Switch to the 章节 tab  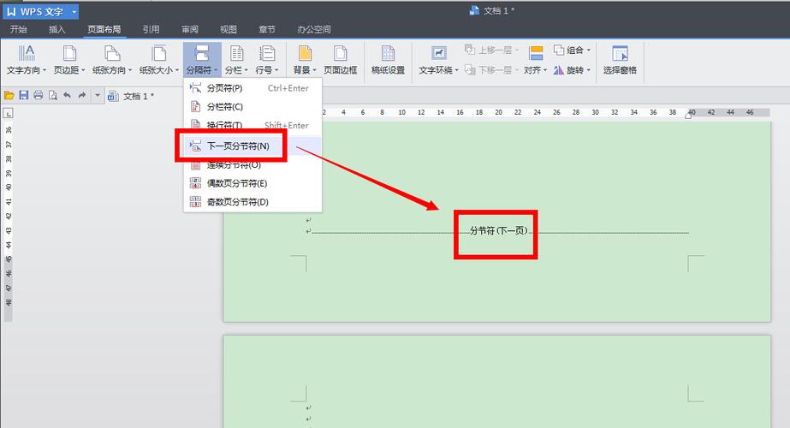point(266,29)
